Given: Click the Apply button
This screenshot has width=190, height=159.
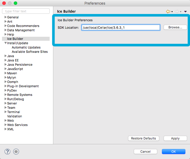Looking at the screenshot, I should 175,138.
